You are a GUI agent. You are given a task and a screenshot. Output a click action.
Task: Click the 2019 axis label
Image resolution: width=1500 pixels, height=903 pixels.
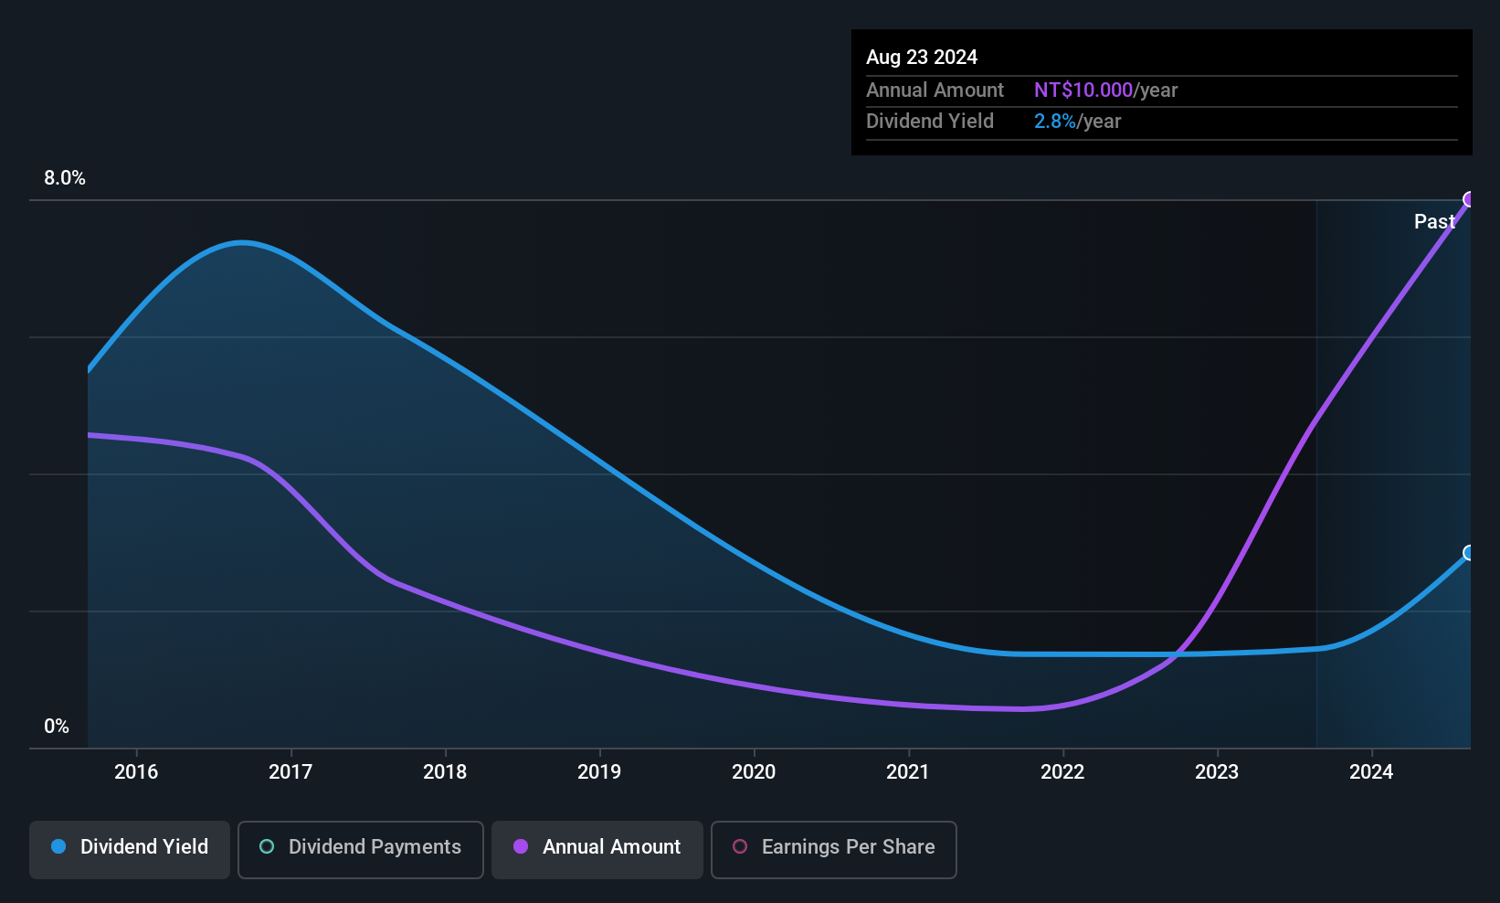tap(599, 772)
